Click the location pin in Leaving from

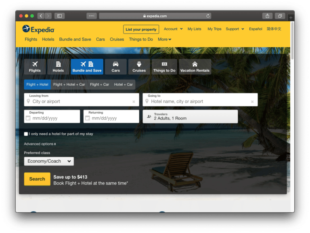28,101
